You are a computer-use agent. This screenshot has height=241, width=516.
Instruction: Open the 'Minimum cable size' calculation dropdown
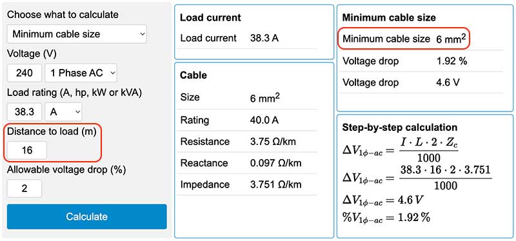(77, 34)
